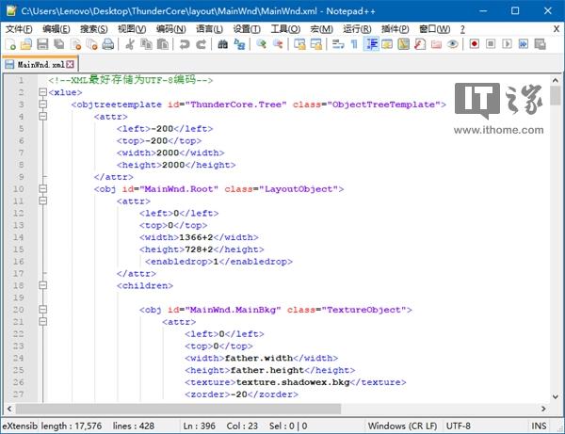The width and height of the screenshot is (565, 434).
Task: Collapse the MainWnd.MainBkg fold on line 20
Action: (x=42, y=310)
